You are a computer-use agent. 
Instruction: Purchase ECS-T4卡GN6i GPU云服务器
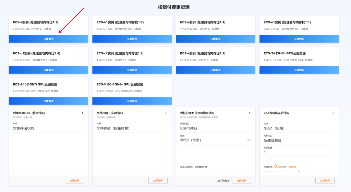(299, 70)
